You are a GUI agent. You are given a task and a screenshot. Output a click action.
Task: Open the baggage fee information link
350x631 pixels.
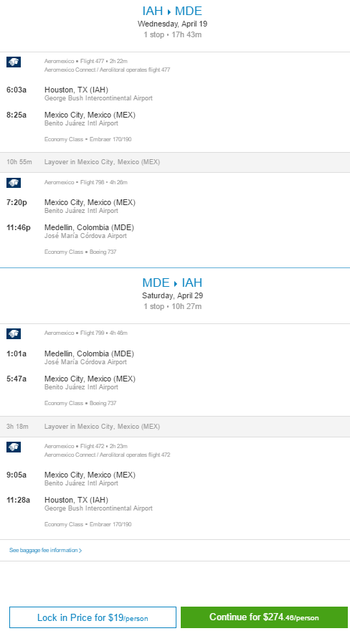[x=45, y=550]
